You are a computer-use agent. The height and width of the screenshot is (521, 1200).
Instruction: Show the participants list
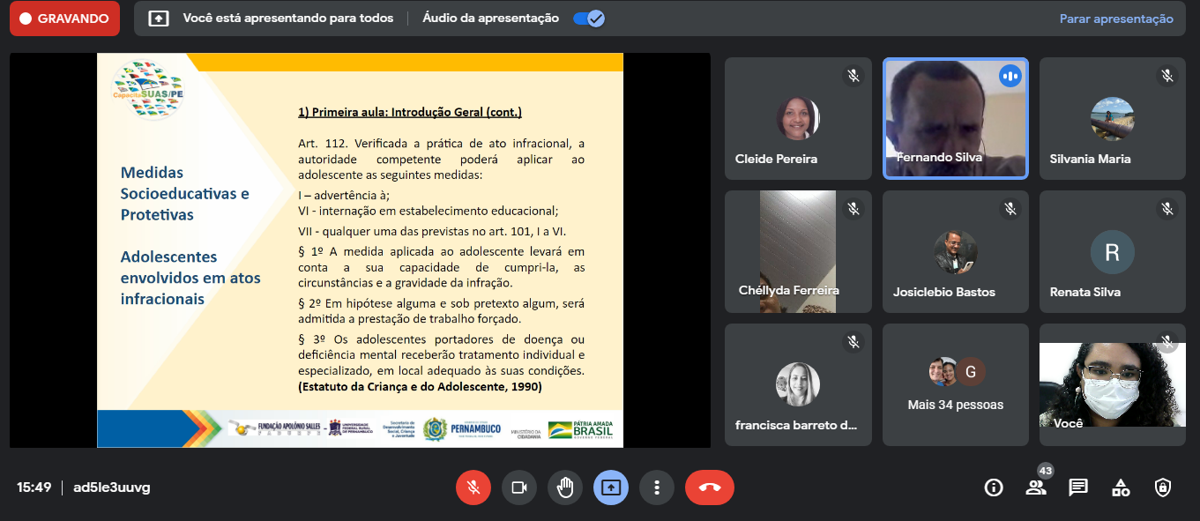(x=1036, y=488)
